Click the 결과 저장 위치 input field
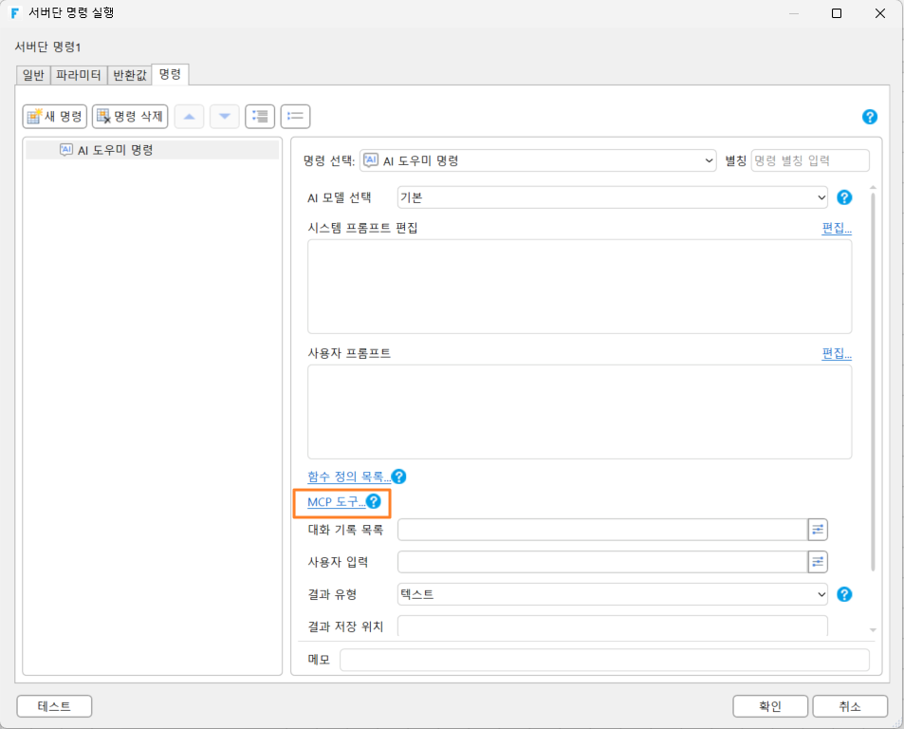The width and height of the screenshot is (904, 729). [x=612, y=626]
